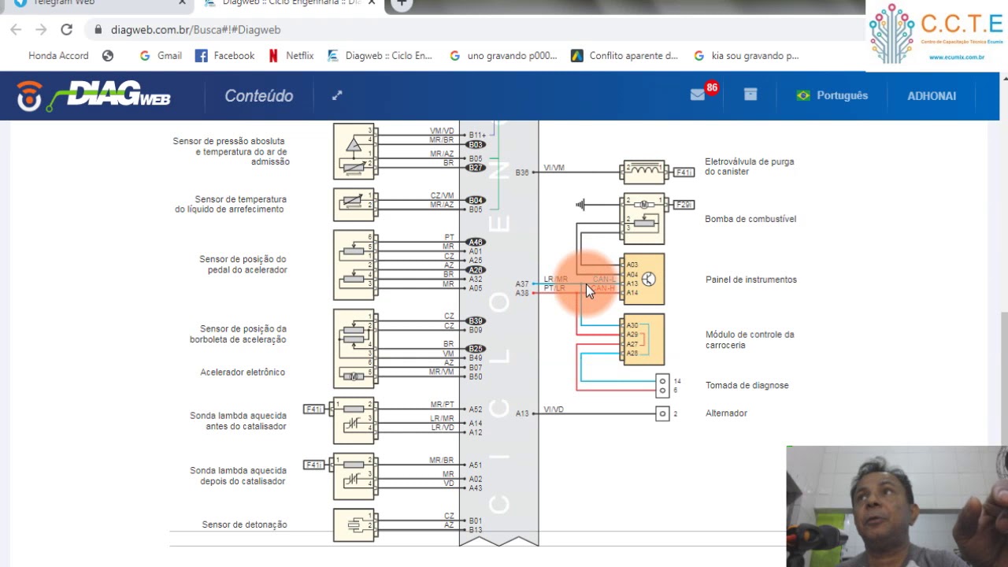
Task: Click 'Módulo de controle da carroceria' label
Action: tap(750, 340)
